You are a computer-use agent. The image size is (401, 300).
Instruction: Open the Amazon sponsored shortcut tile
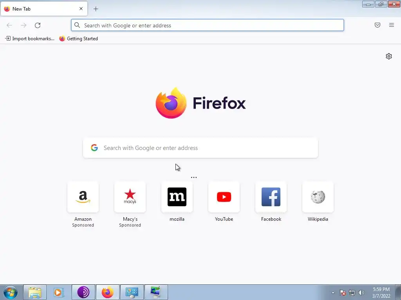point(83,197)
